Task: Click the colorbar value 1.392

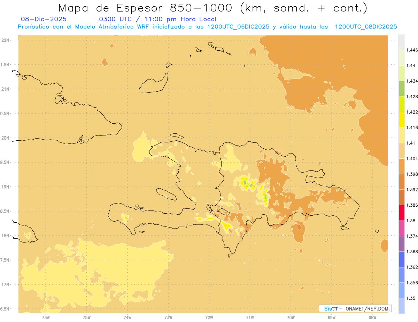Action: [x=412, y=190]
